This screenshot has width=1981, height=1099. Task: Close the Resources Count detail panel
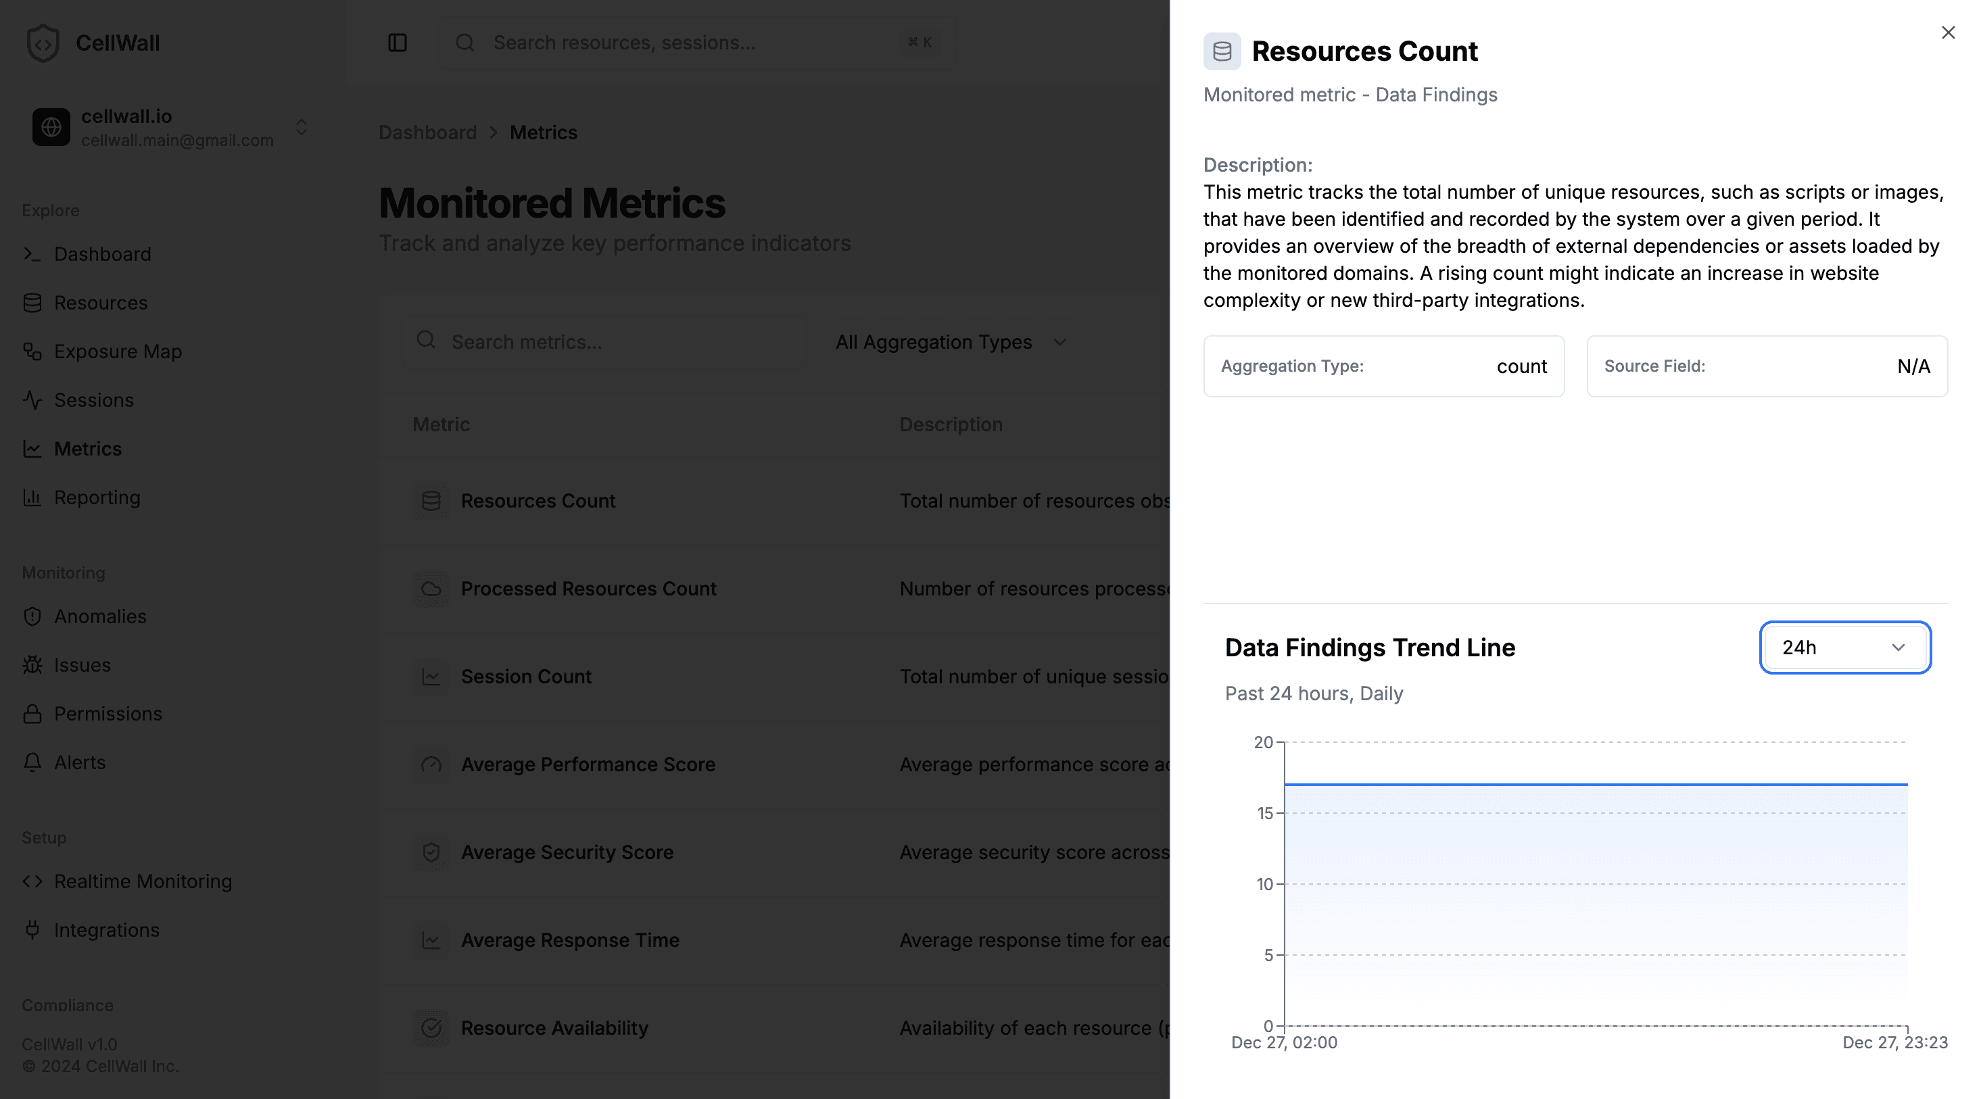[1948, 32]
